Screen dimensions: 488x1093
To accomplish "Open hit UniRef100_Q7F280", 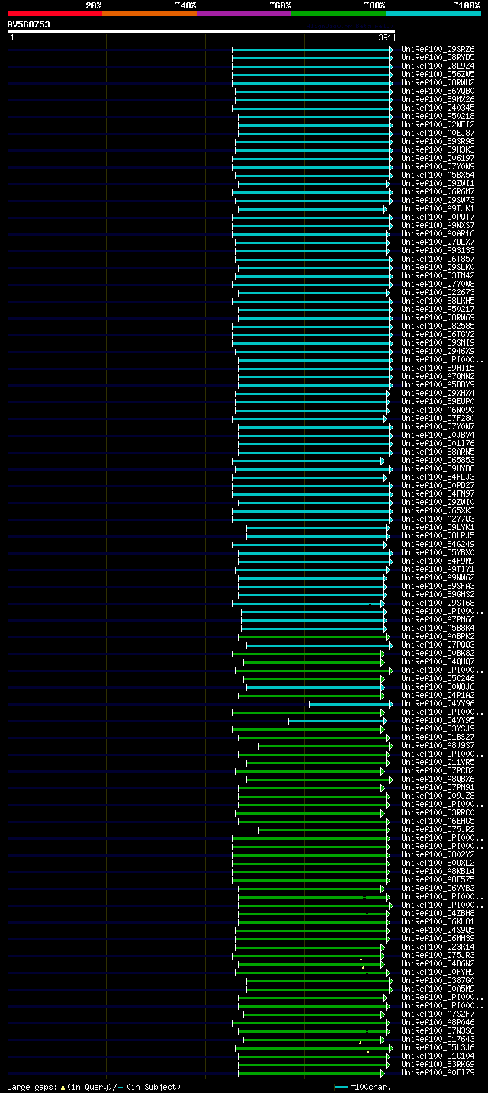I will (438, 418).
